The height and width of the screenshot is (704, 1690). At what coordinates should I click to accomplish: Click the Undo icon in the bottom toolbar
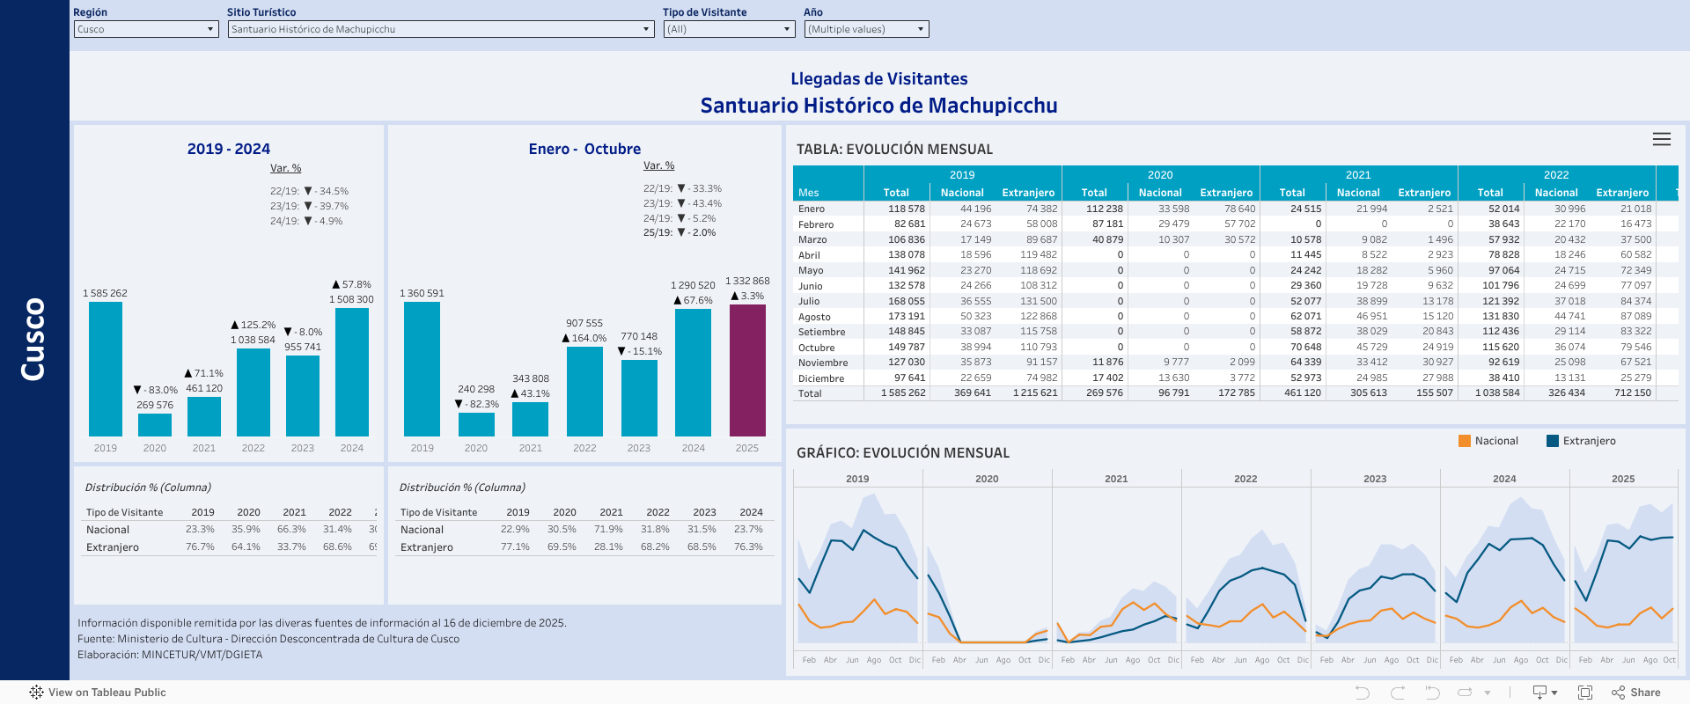point(1363,693)
